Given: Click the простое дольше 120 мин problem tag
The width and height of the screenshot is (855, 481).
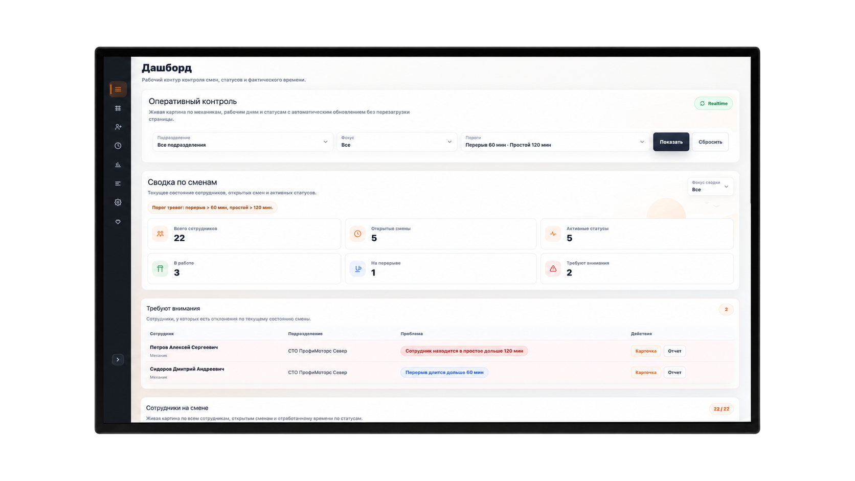Looking at the screenshot, I should (464, 351).
